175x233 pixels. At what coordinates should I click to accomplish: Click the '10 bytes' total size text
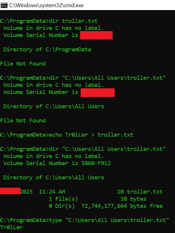pos(133,199)
